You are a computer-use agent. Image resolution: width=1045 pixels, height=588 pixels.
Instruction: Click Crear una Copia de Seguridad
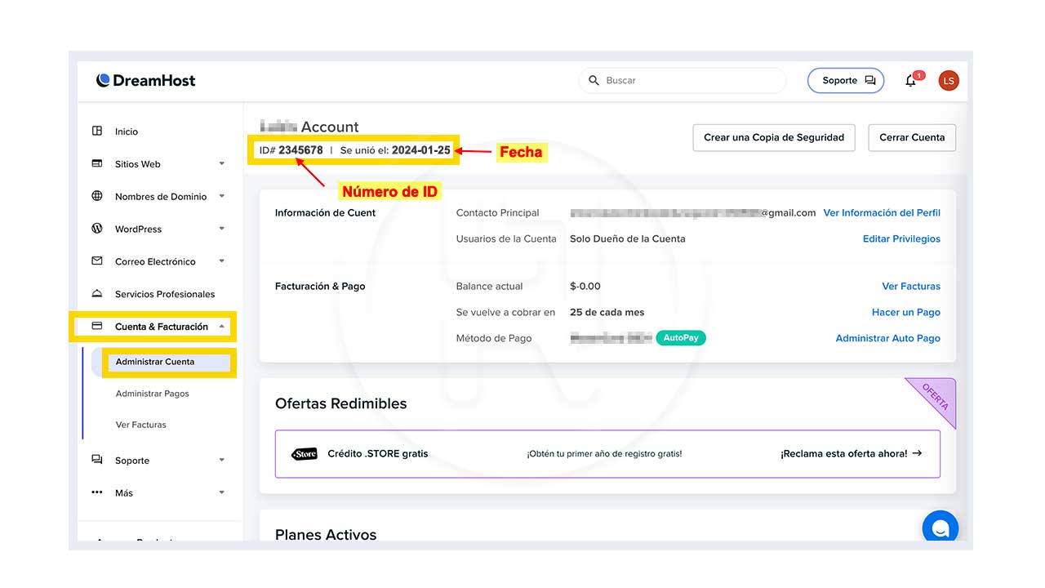[x=773, y=137]
